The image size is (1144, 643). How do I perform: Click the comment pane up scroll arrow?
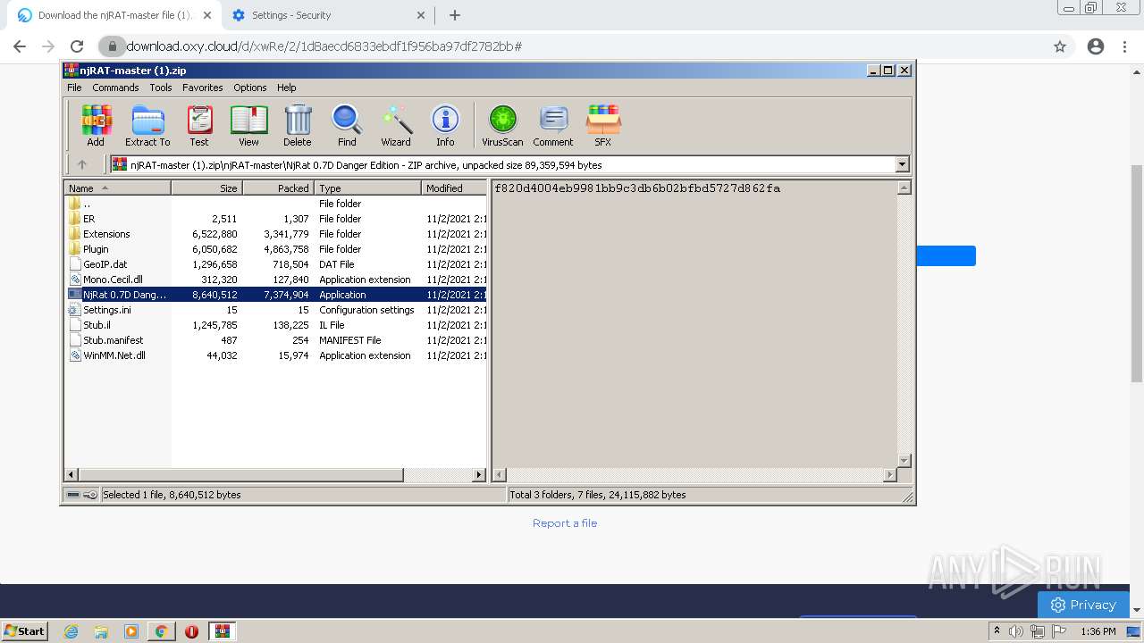click(904, 188)
